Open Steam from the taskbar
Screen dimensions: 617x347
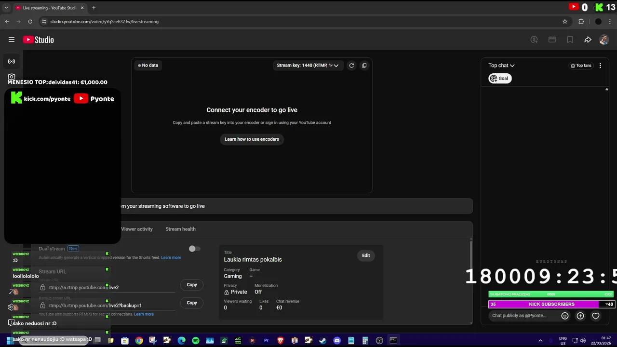(323, 340)
